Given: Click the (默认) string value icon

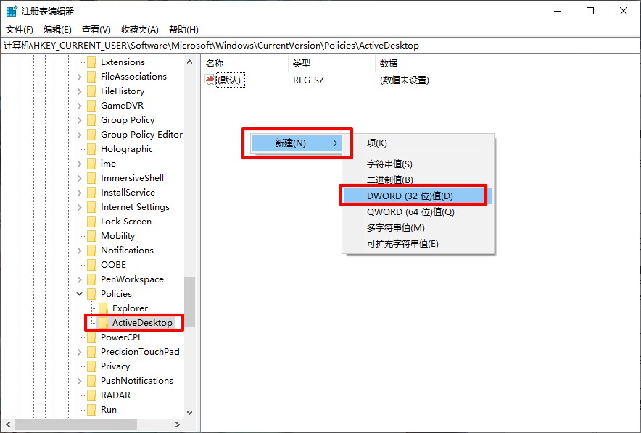Looking at the screenshot, I should tap(210, 80).
